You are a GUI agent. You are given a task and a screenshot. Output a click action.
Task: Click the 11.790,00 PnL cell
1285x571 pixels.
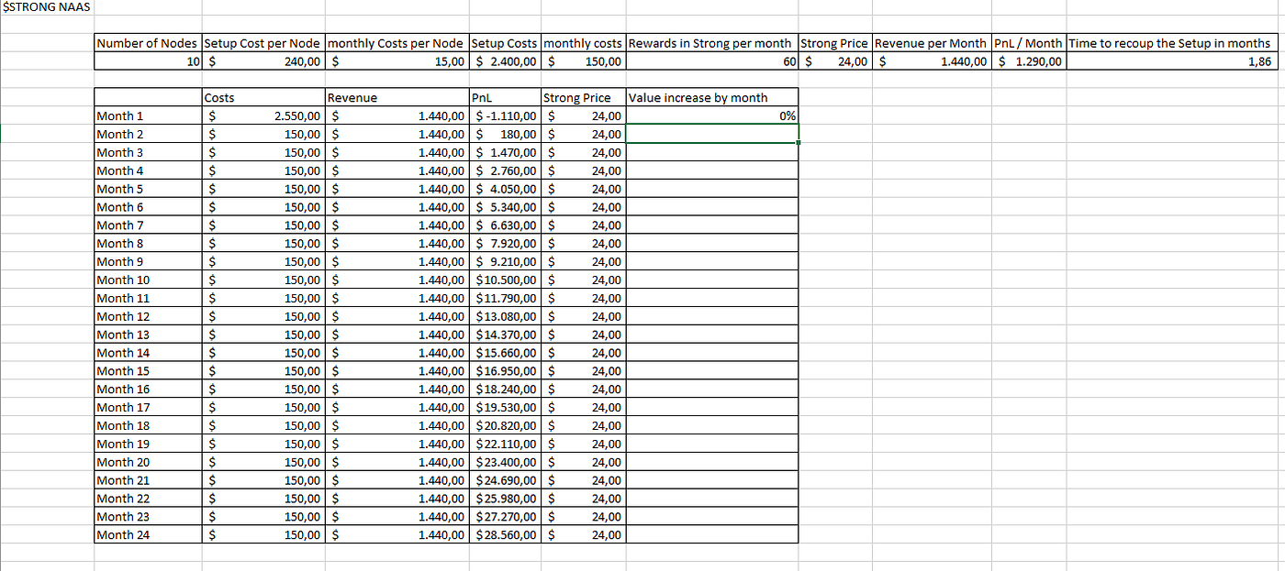pos(505,298)
